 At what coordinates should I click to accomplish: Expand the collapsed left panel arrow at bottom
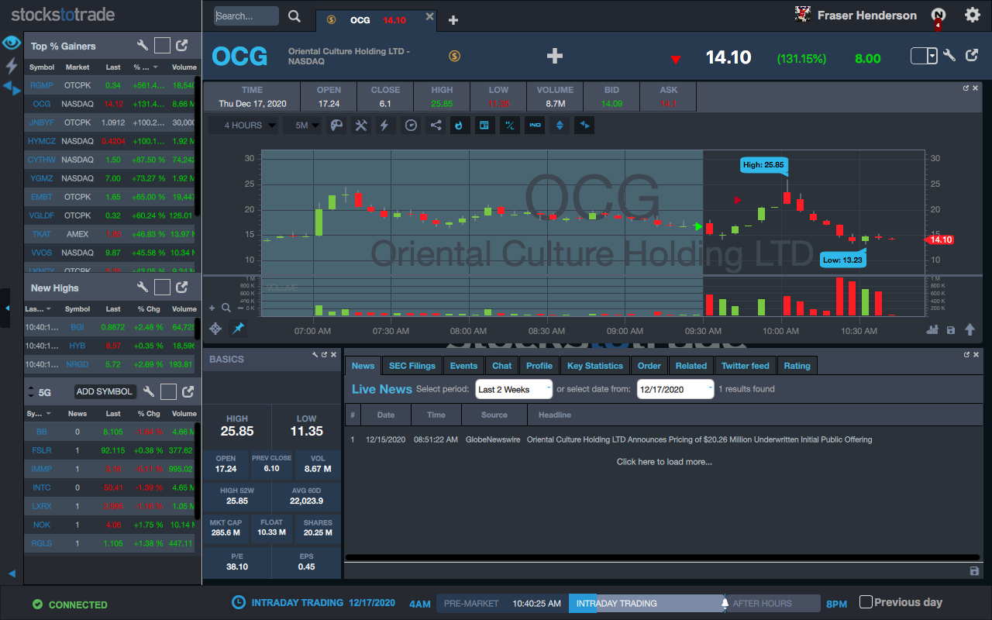click(x=12, y=573)
